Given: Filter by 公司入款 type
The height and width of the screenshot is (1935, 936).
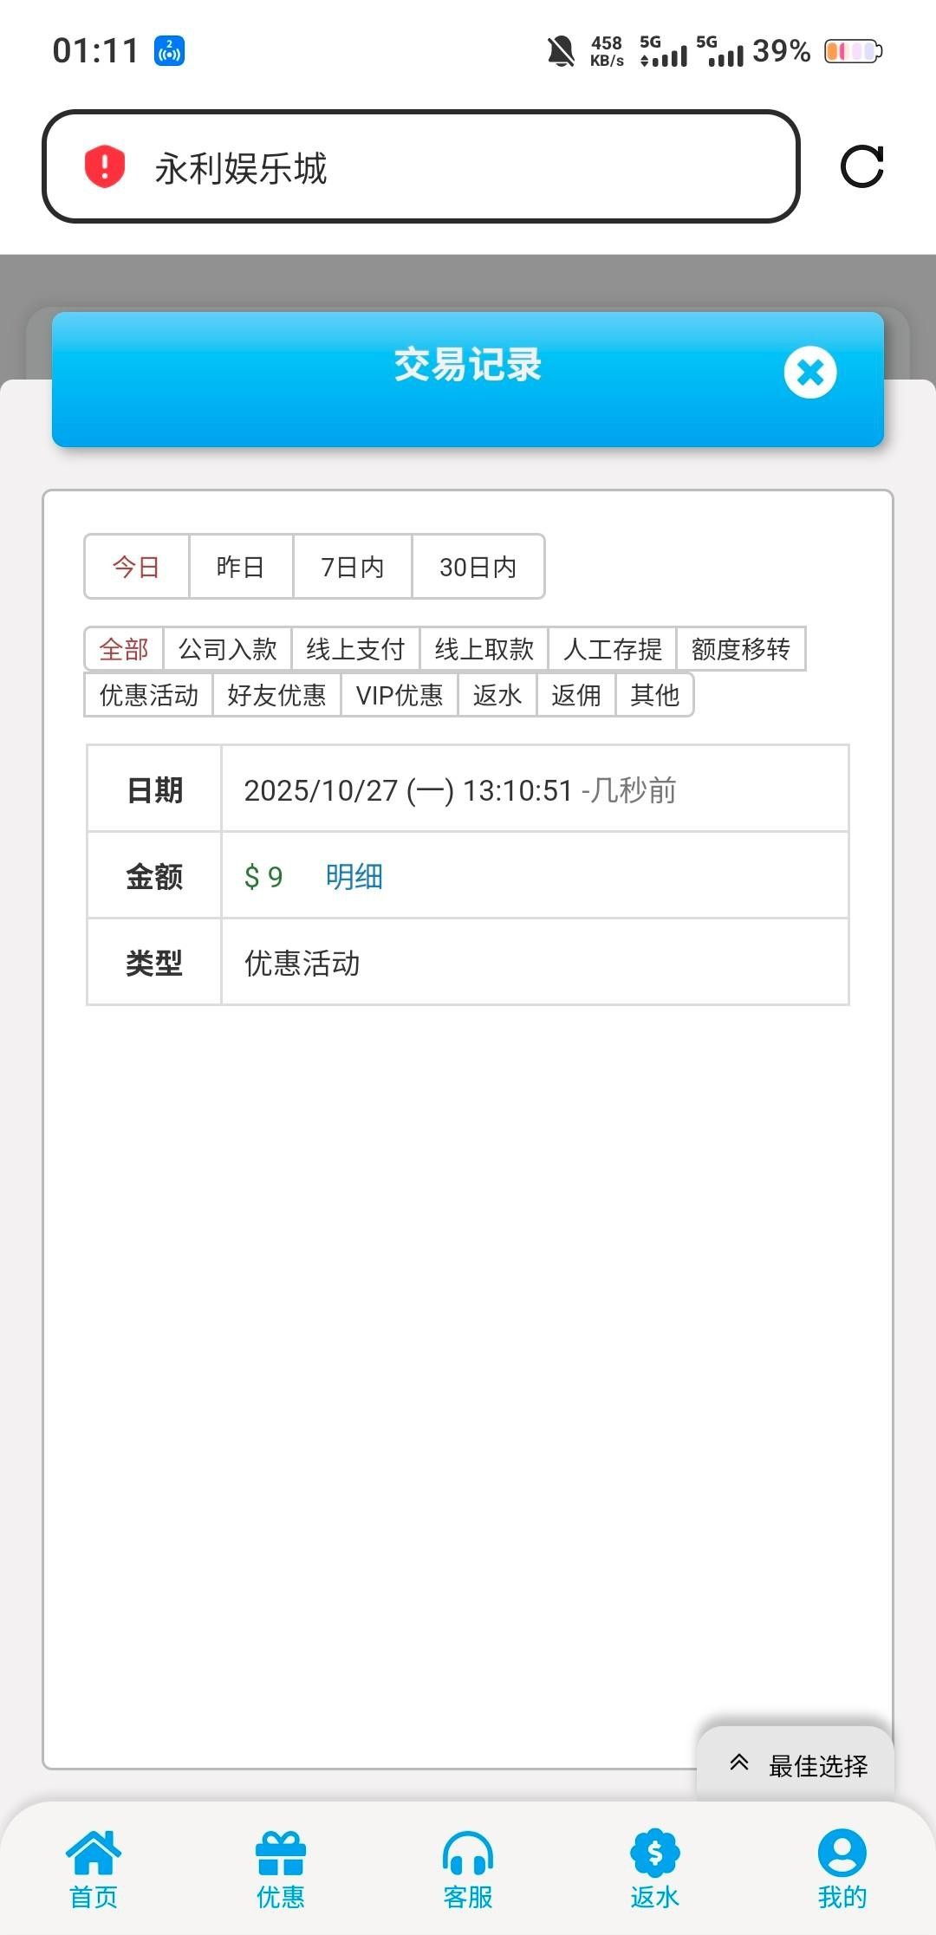Looking at the screenshot, I should tap(227, 649).
